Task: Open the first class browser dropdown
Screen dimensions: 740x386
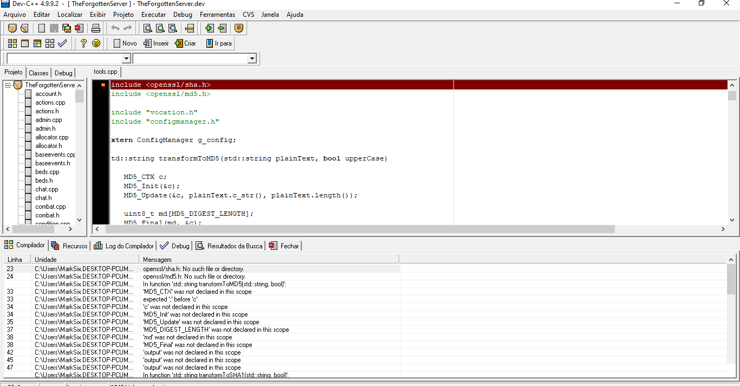Action: coord(127,59)
